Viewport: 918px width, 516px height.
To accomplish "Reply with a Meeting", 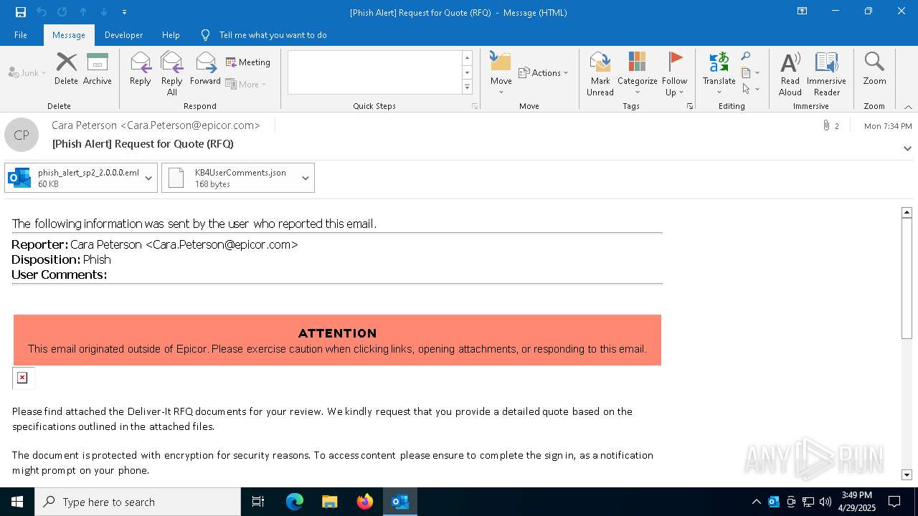I will [x=248, y=62].
